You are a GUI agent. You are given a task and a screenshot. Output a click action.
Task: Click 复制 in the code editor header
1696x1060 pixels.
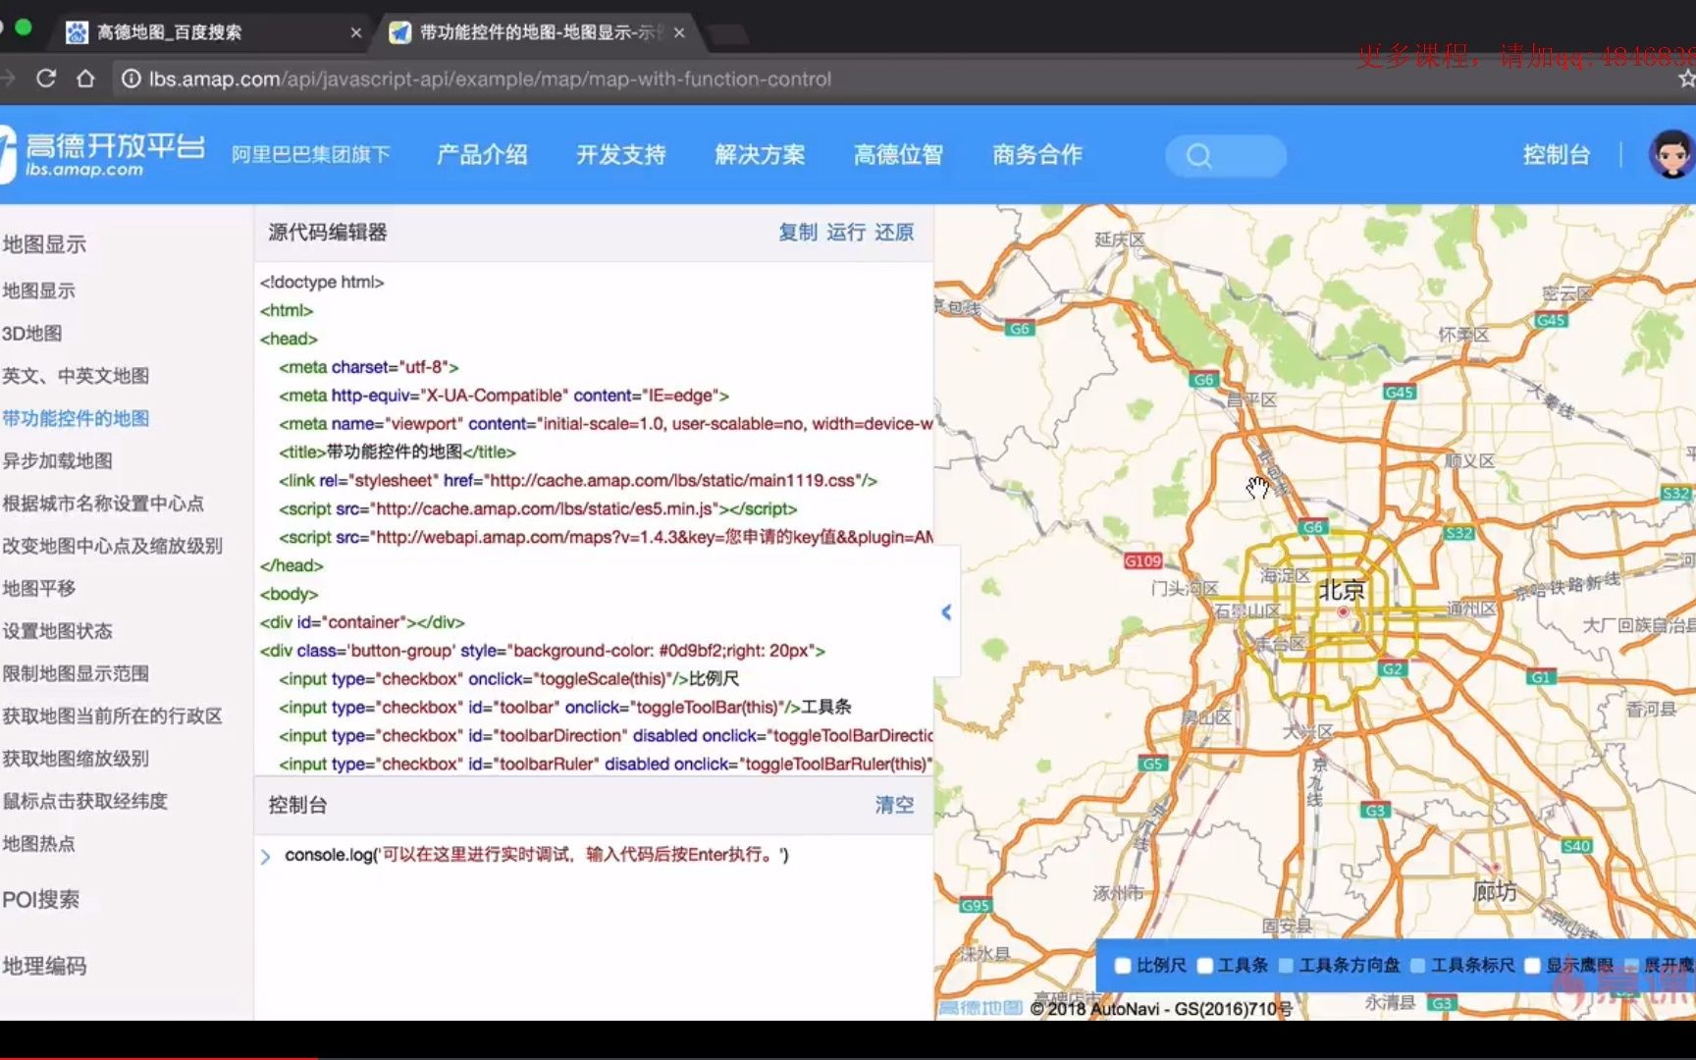click(x=797, y=232)
